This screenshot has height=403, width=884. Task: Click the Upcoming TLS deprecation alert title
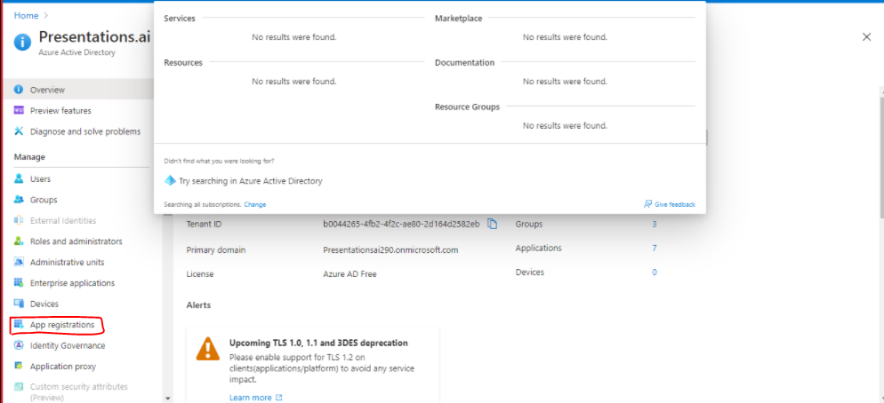[318, 343]
